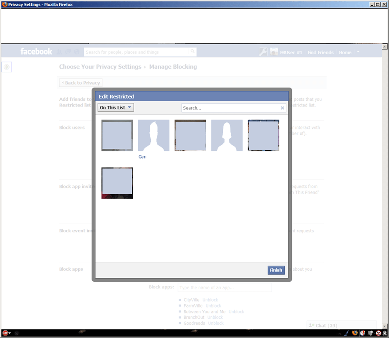Screen dimensions: 389x338
Task: Open the messages icon in Facebook toolbar
Action: [x=67, y=51]
